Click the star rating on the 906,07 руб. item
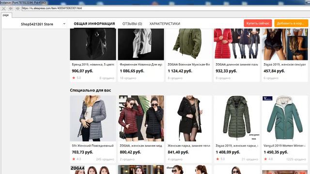This screenshot has height=174, width=310. [x=77, y=78]
